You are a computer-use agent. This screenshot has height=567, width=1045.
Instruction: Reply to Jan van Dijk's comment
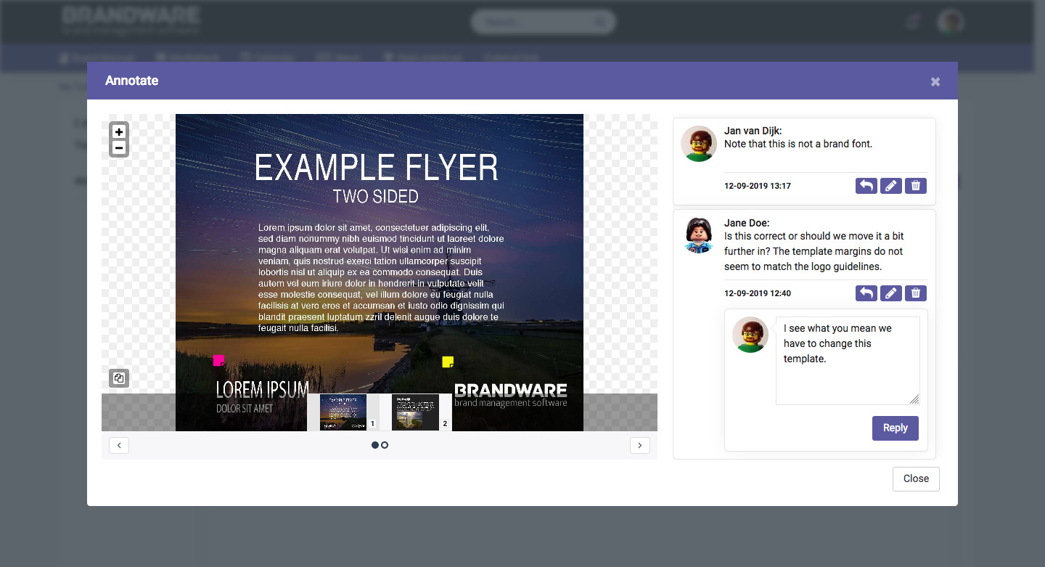[866, 186]
